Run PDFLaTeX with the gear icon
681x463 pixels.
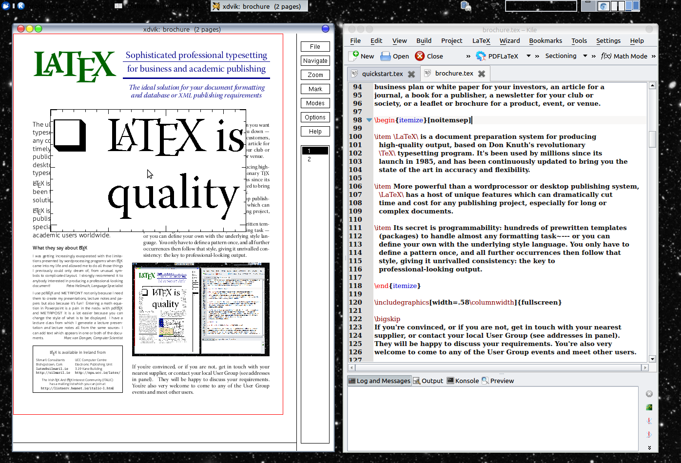[x=481, y=56]
